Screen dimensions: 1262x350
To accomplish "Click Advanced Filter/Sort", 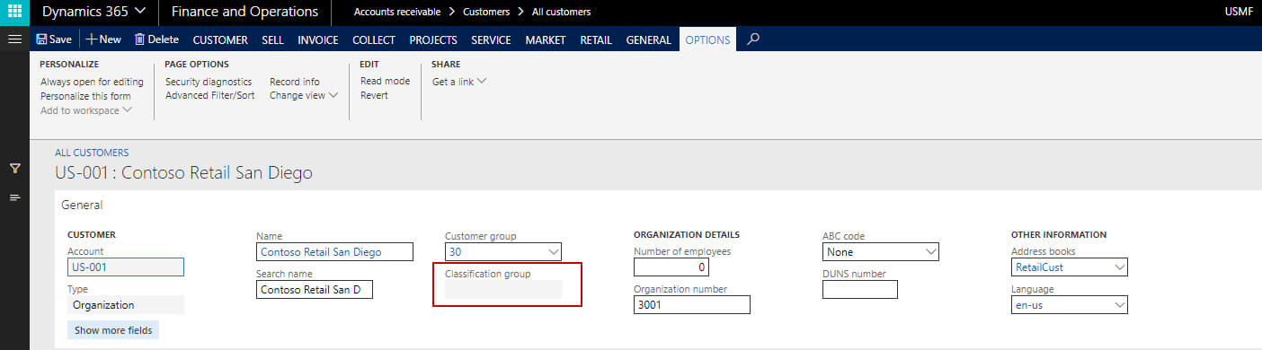I will pyautogui.click(x=210, y=95).
